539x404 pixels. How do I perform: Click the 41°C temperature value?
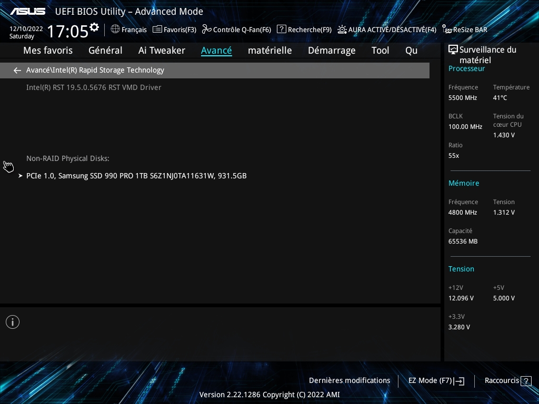click(x=500, y=98)
